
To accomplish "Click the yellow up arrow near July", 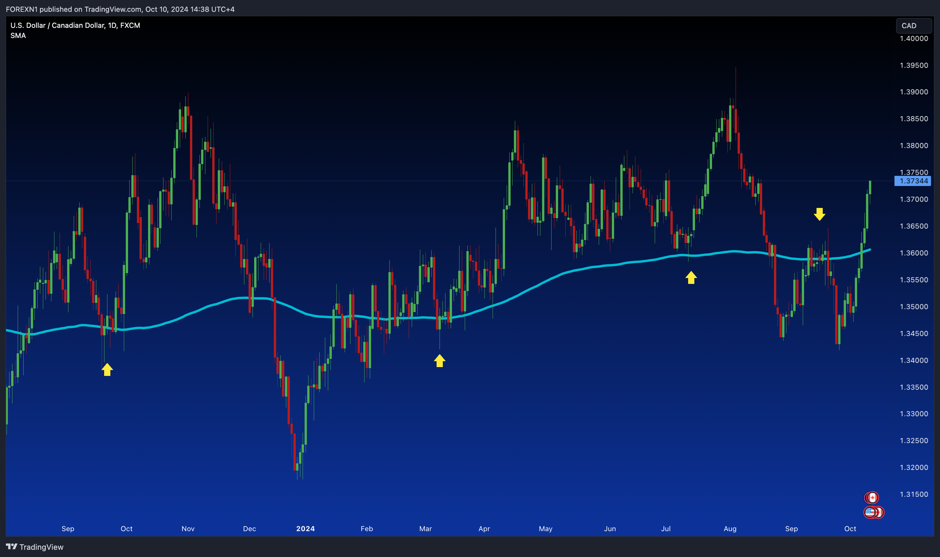I will click(691, 278).
